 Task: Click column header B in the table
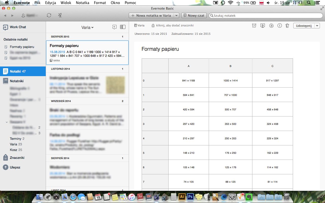point(231,66)
